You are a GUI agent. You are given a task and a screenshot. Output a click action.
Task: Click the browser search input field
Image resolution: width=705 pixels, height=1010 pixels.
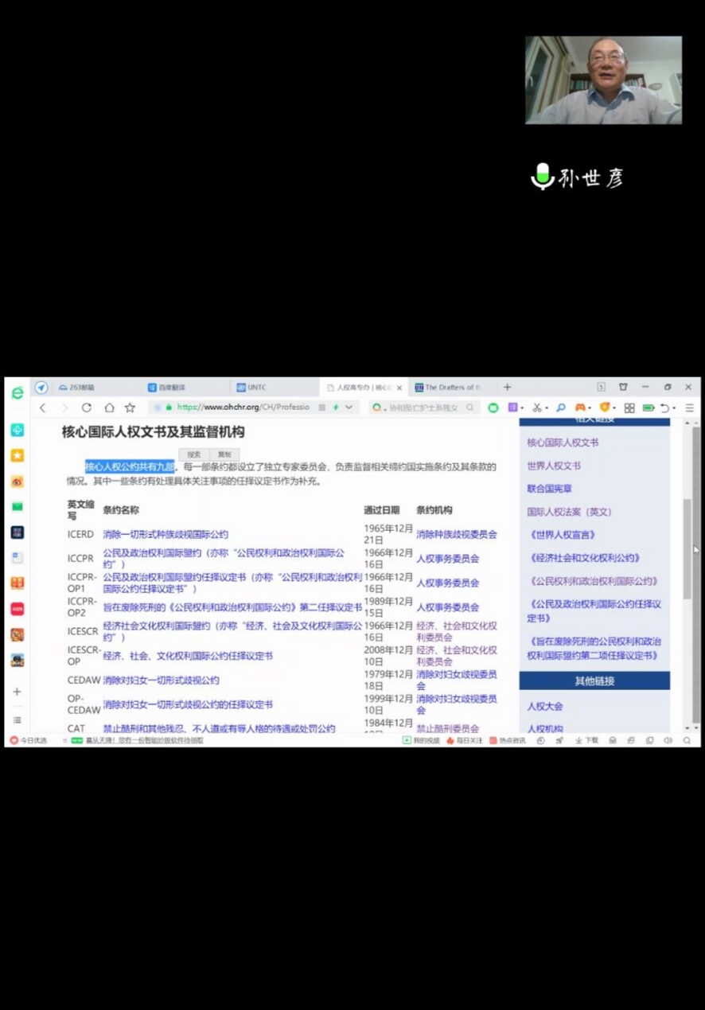click(x=423, y=408)
